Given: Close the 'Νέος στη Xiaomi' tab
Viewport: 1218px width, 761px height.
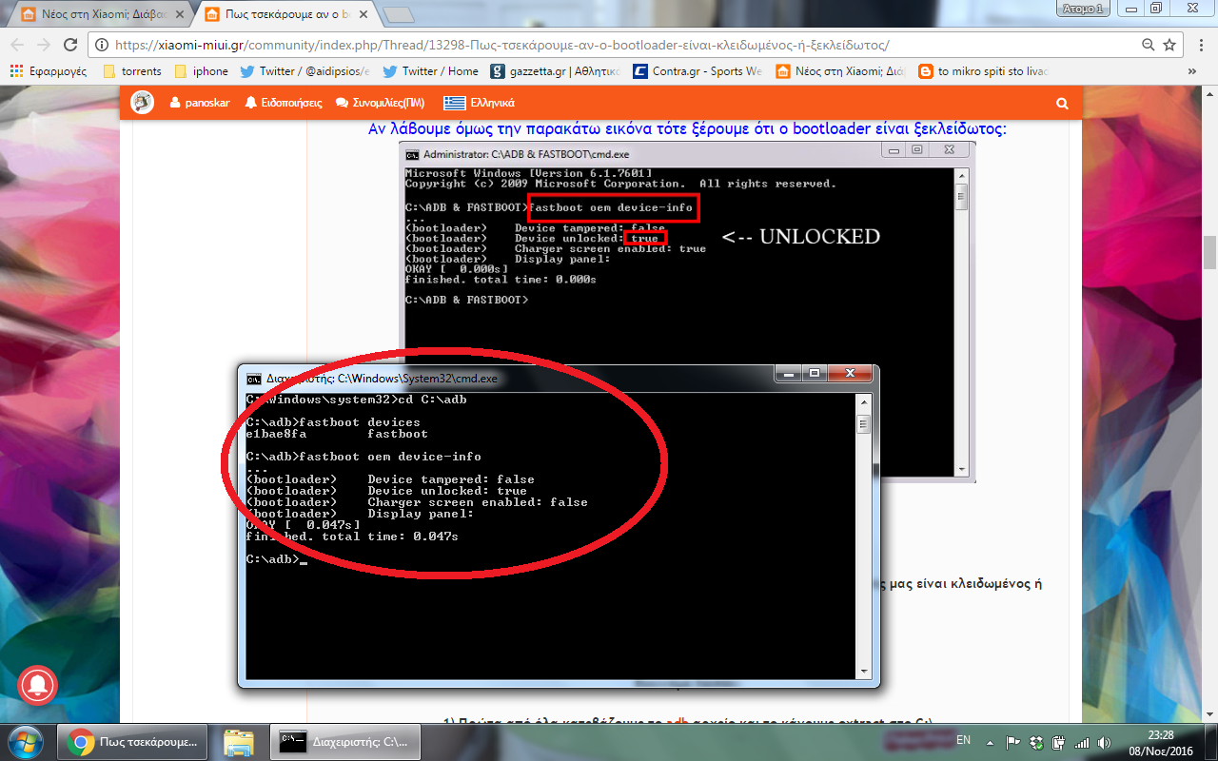Looking at the screenshot, I should [180, 14].
